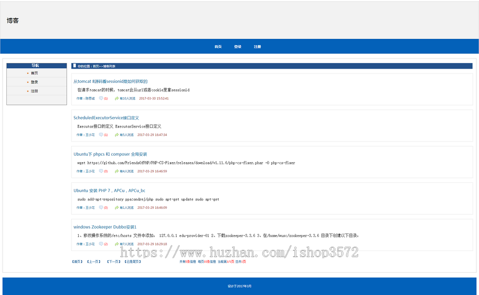Click timestamp 2017-03-29 16:46:59

(x=152, y=171)
